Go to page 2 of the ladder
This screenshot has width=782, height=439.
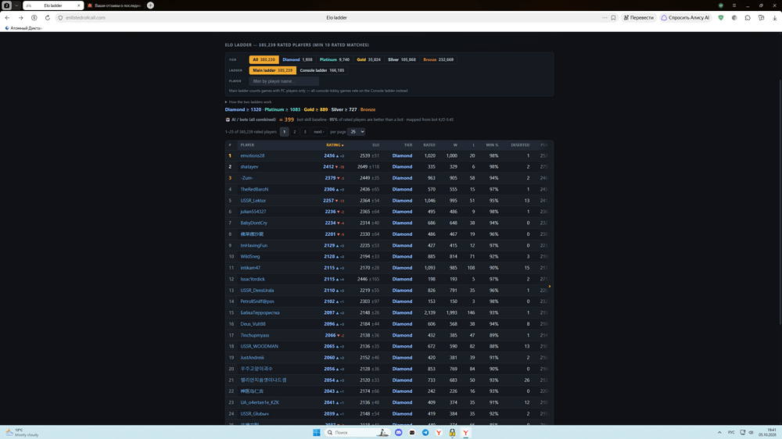click(x=294, y=132)
